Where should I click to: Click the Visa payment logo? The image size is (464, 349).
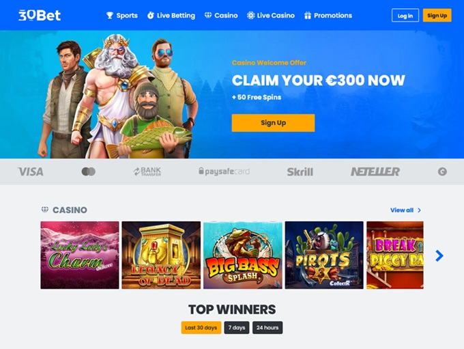coord(31,171)
